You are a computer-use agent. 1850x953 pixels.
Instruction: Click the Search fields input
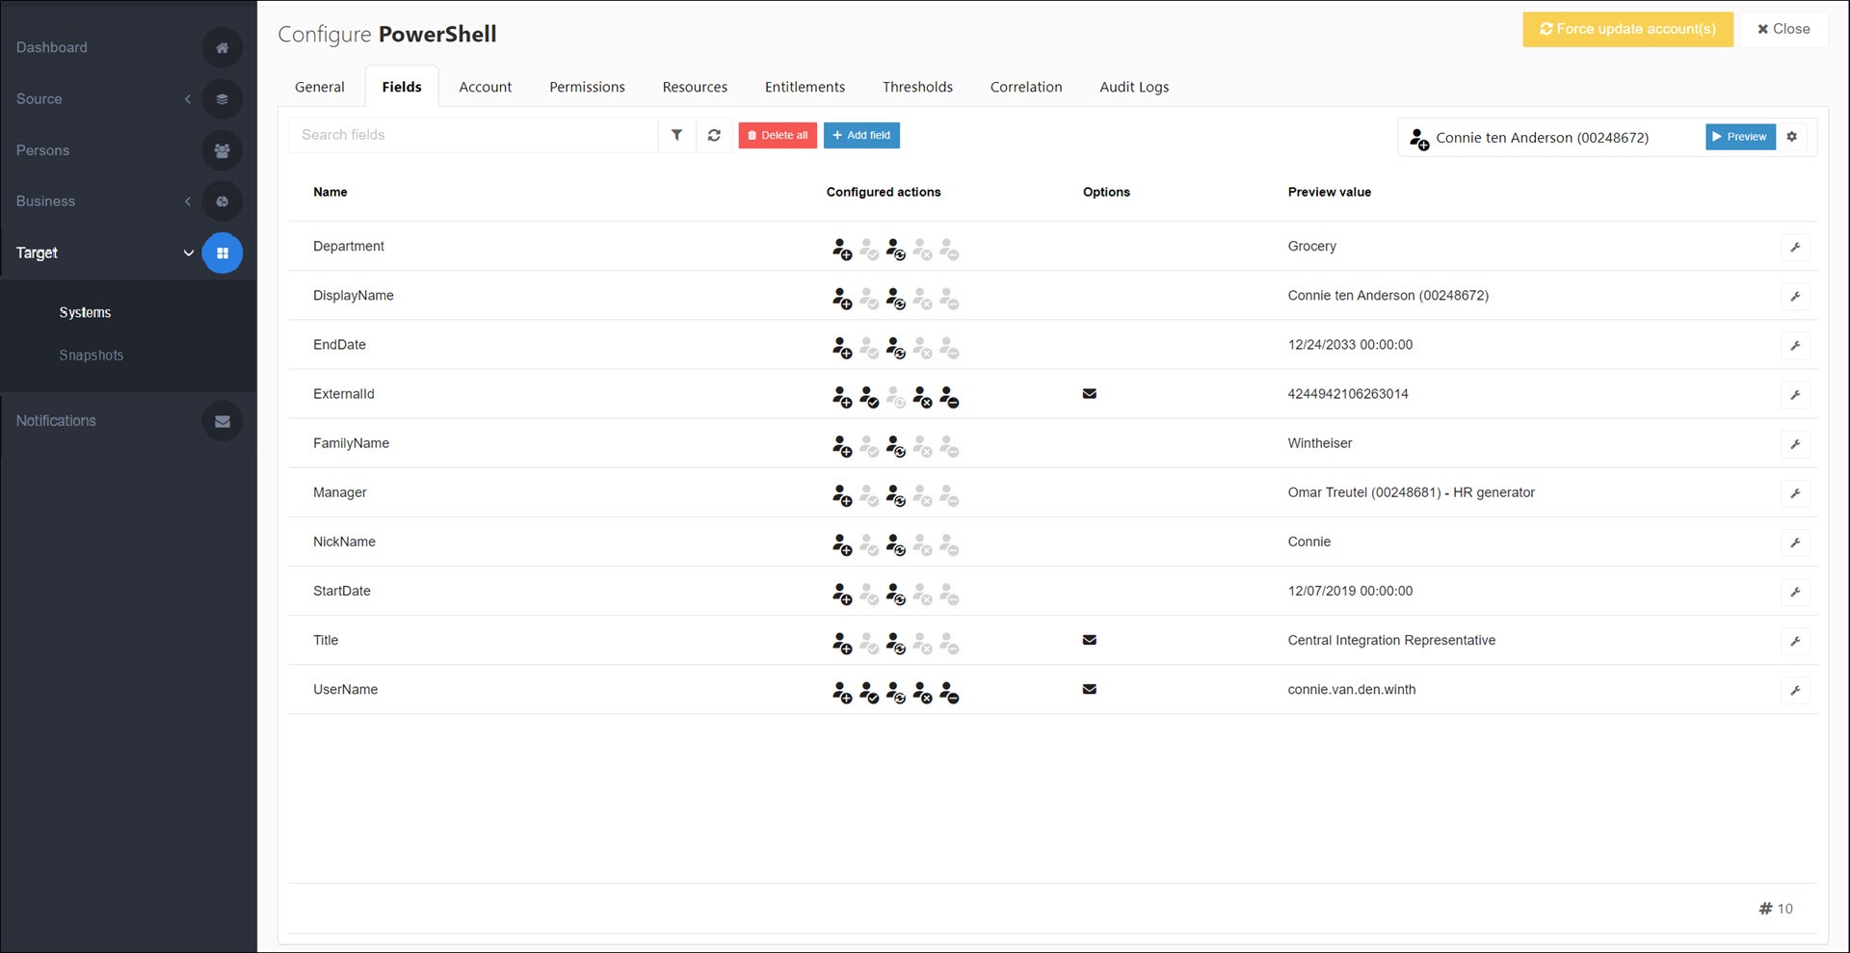[x=473, y=135]
